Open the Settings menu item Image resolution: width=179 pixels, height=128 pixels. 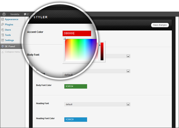(9, 40)
